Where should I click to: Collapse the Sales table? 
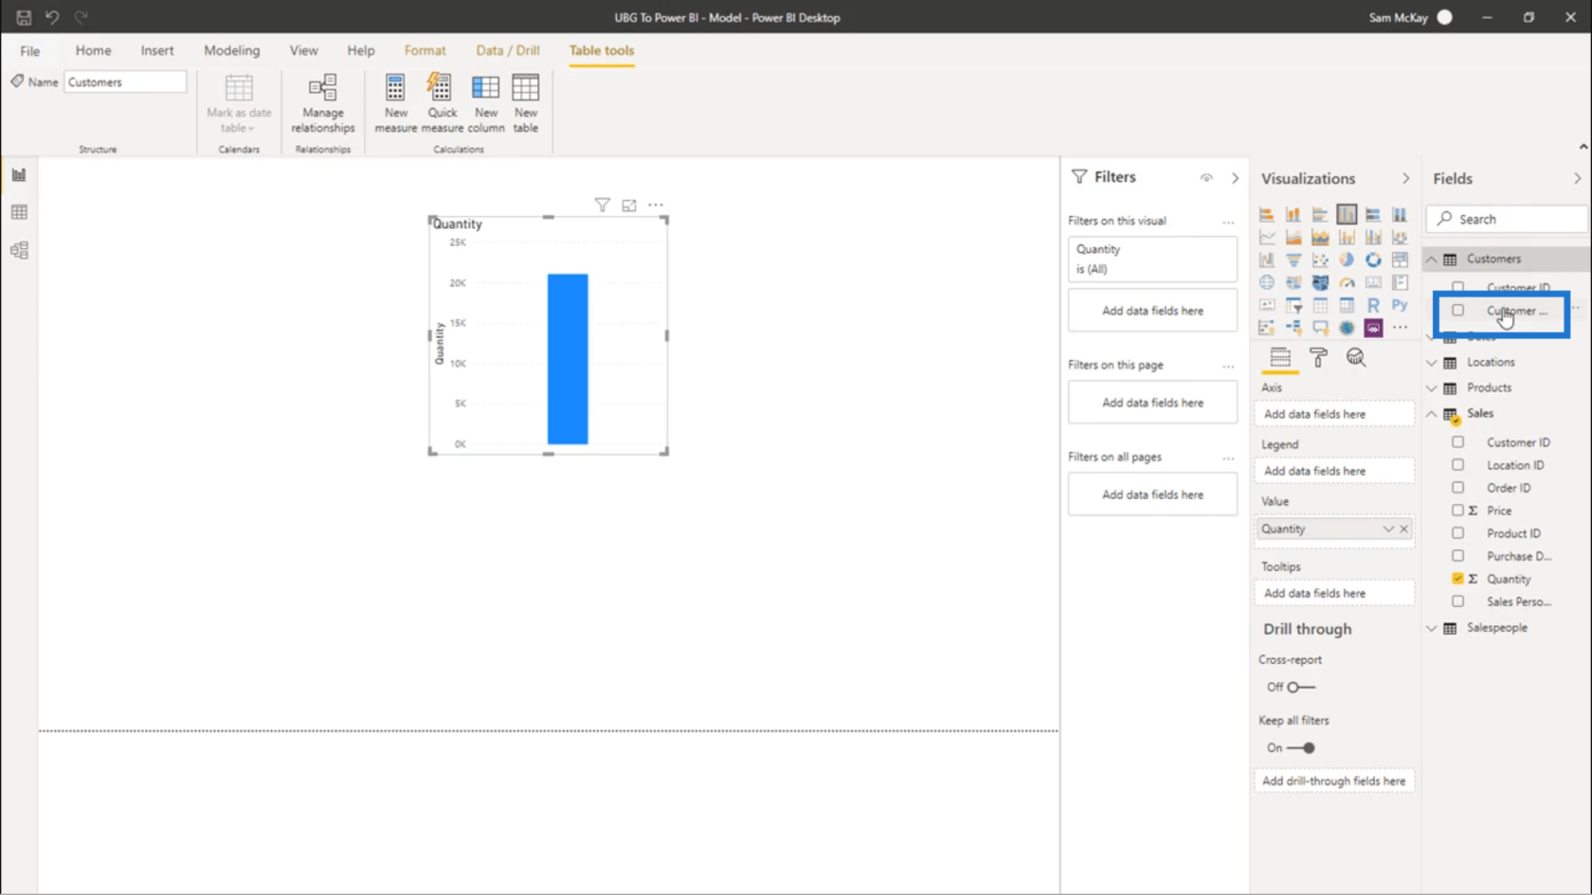(1432, 414)
